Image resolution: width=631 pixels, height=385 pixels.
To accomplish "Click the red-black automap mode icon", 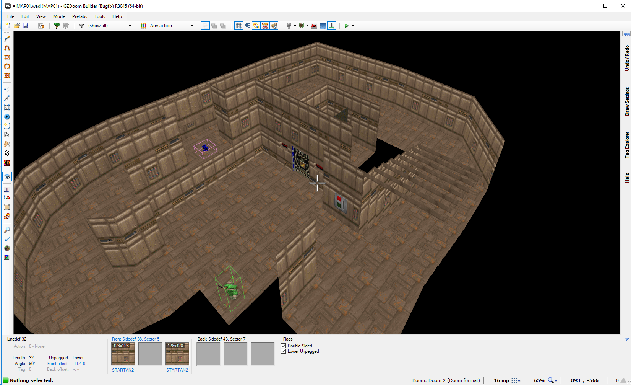I will click(7, 163).
